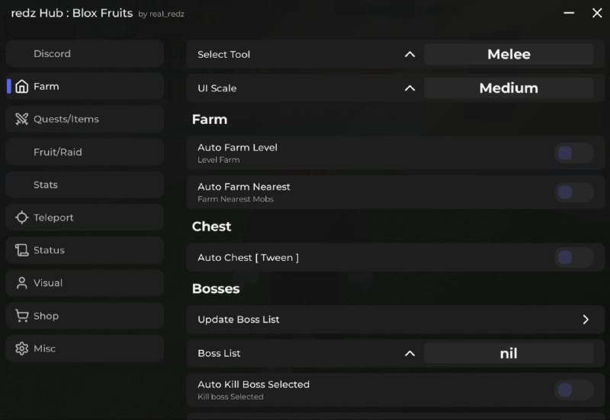
Task: Click the Misc gear icon
Action: (x=21, y=348)
